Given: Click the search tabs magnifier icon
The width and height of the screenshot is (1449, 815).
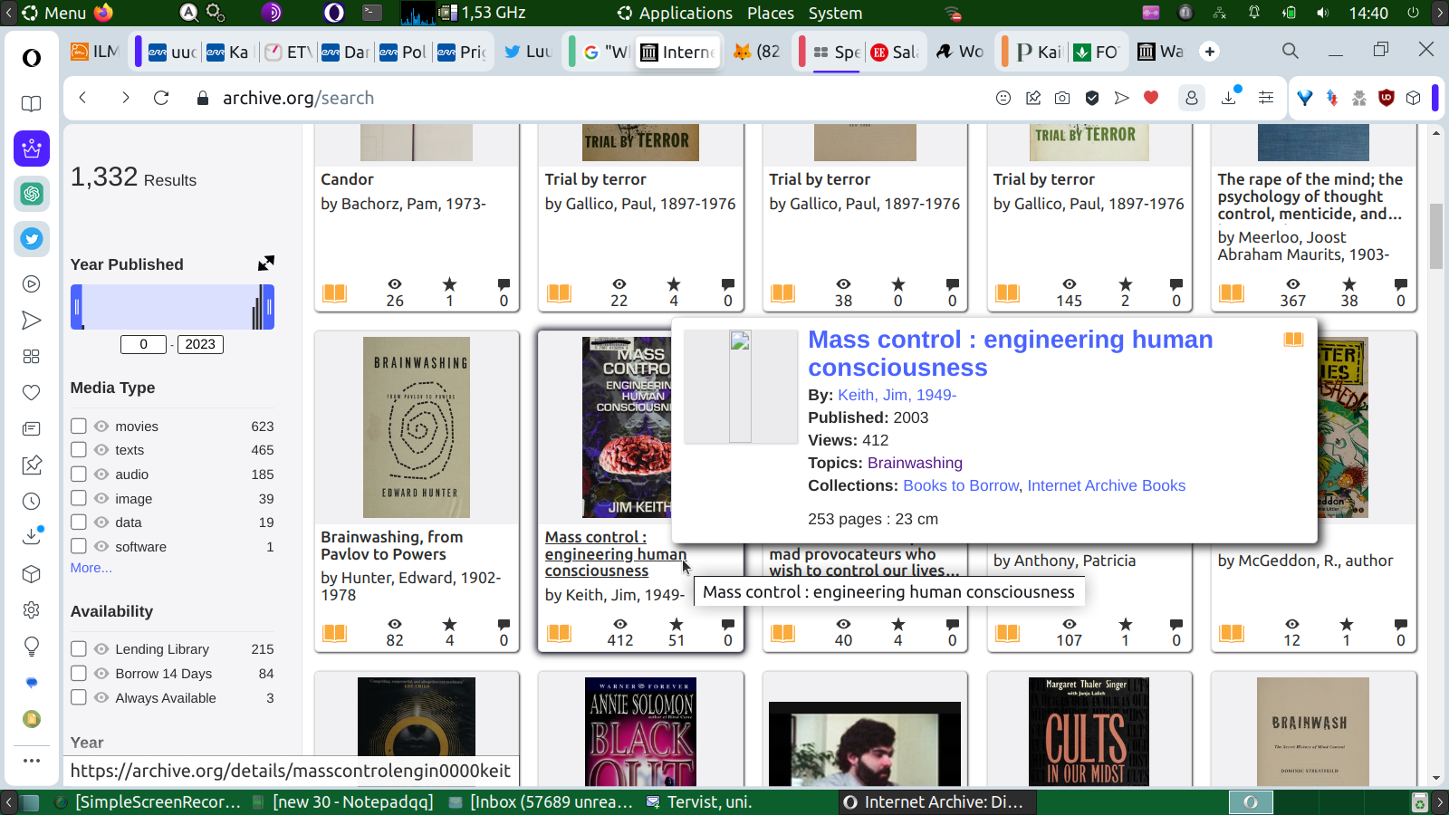Looking at the screenshot, I should coord(1291,52).
